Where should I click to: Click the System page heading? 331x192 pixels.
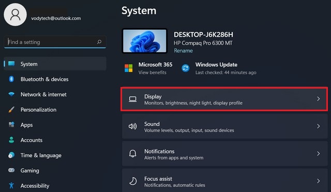(139, 11)
